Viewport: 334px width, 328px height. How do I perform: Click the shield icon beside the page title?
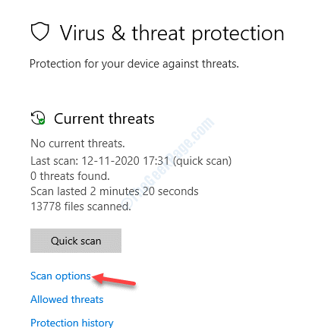point(39,31)
